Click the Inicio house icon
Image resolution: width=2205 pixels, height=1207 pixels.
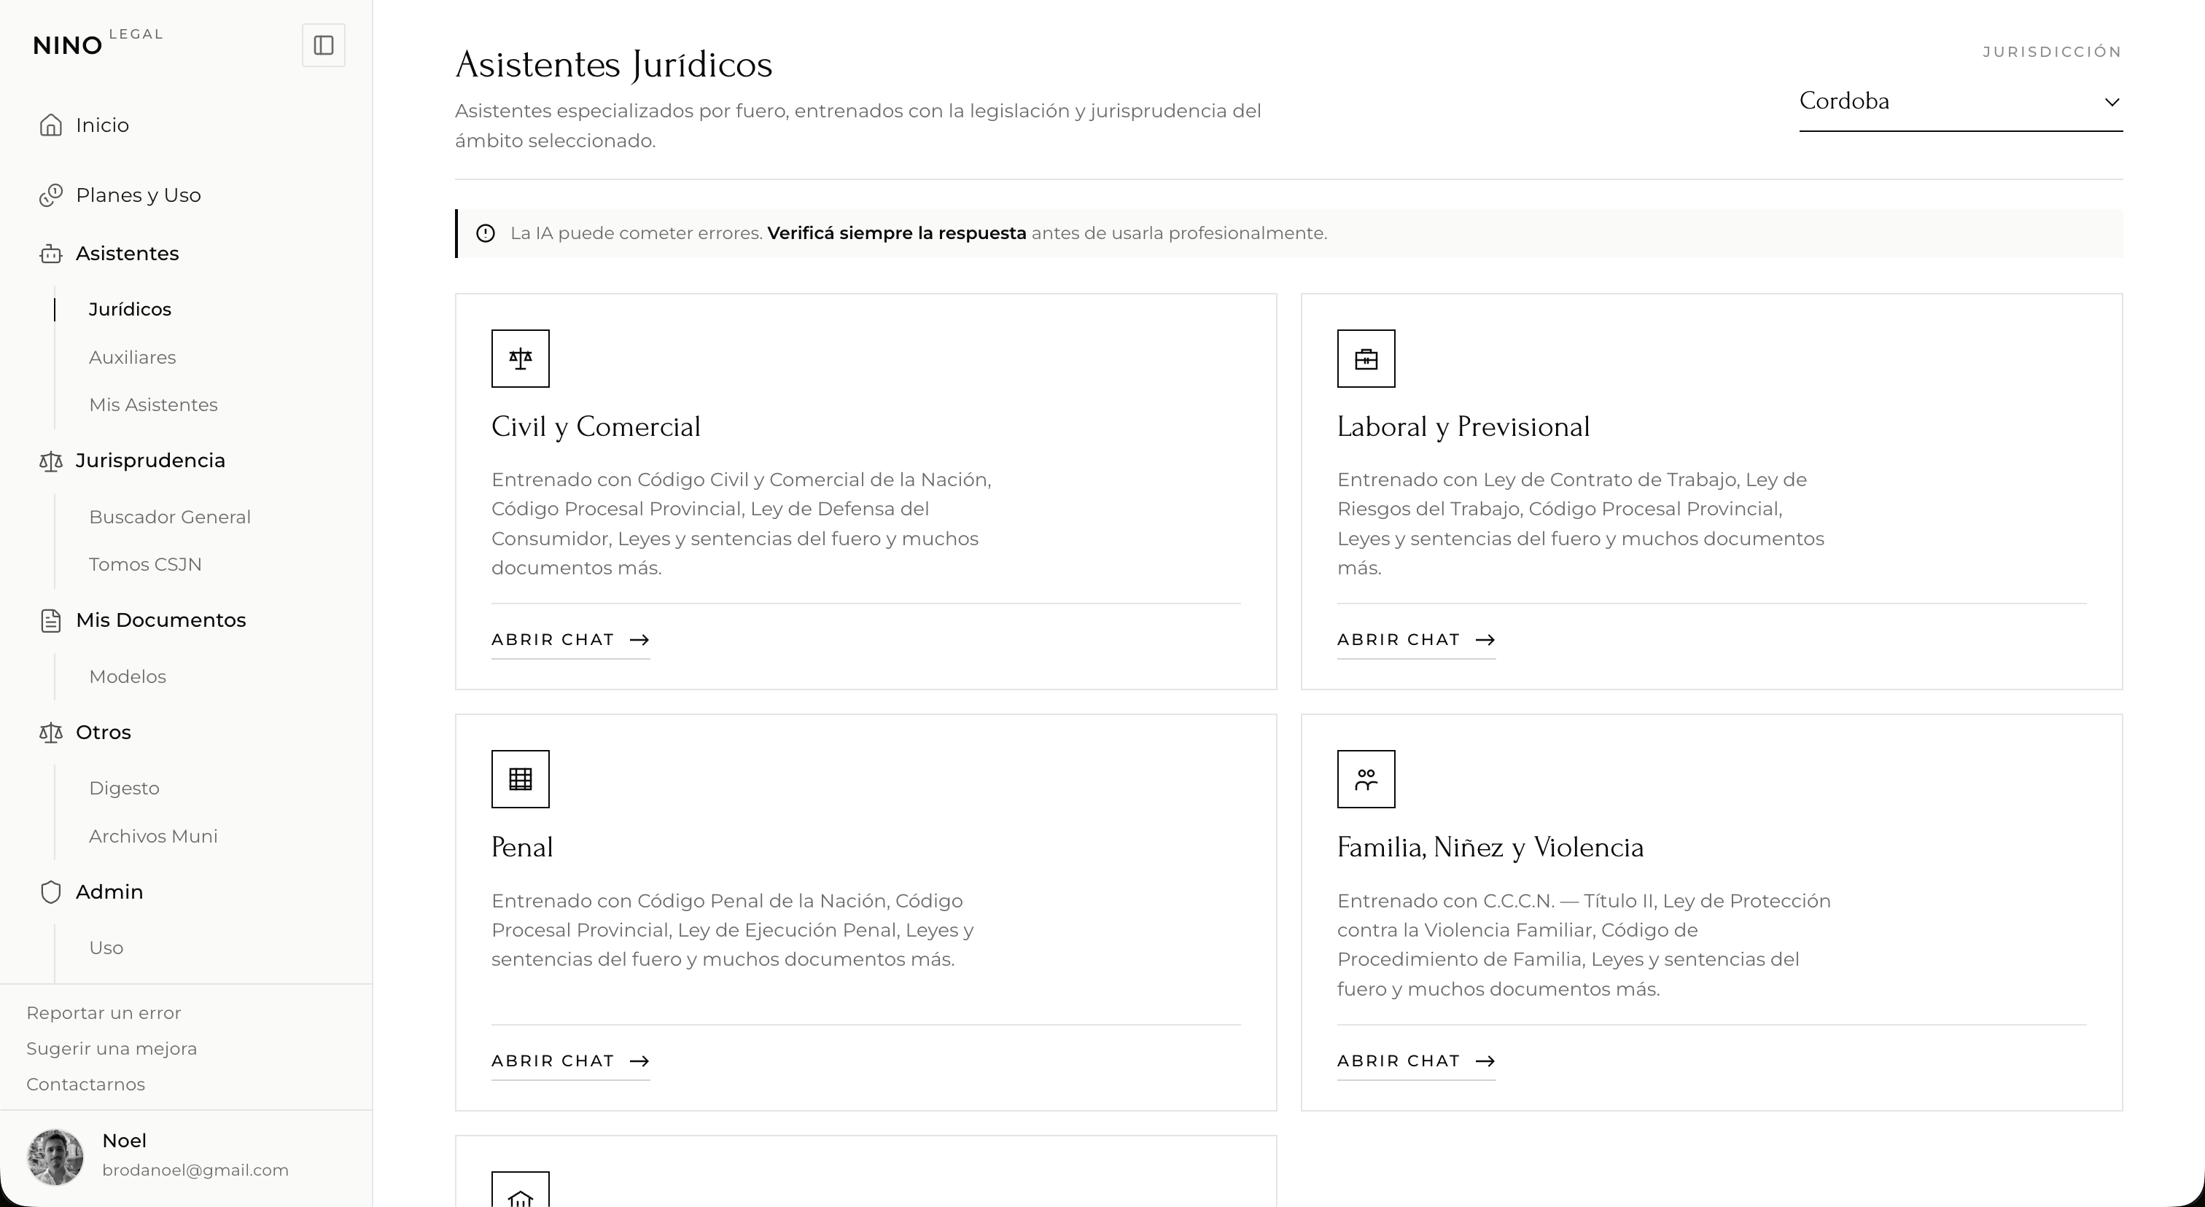pyautogui.click(x=50, y=125)
